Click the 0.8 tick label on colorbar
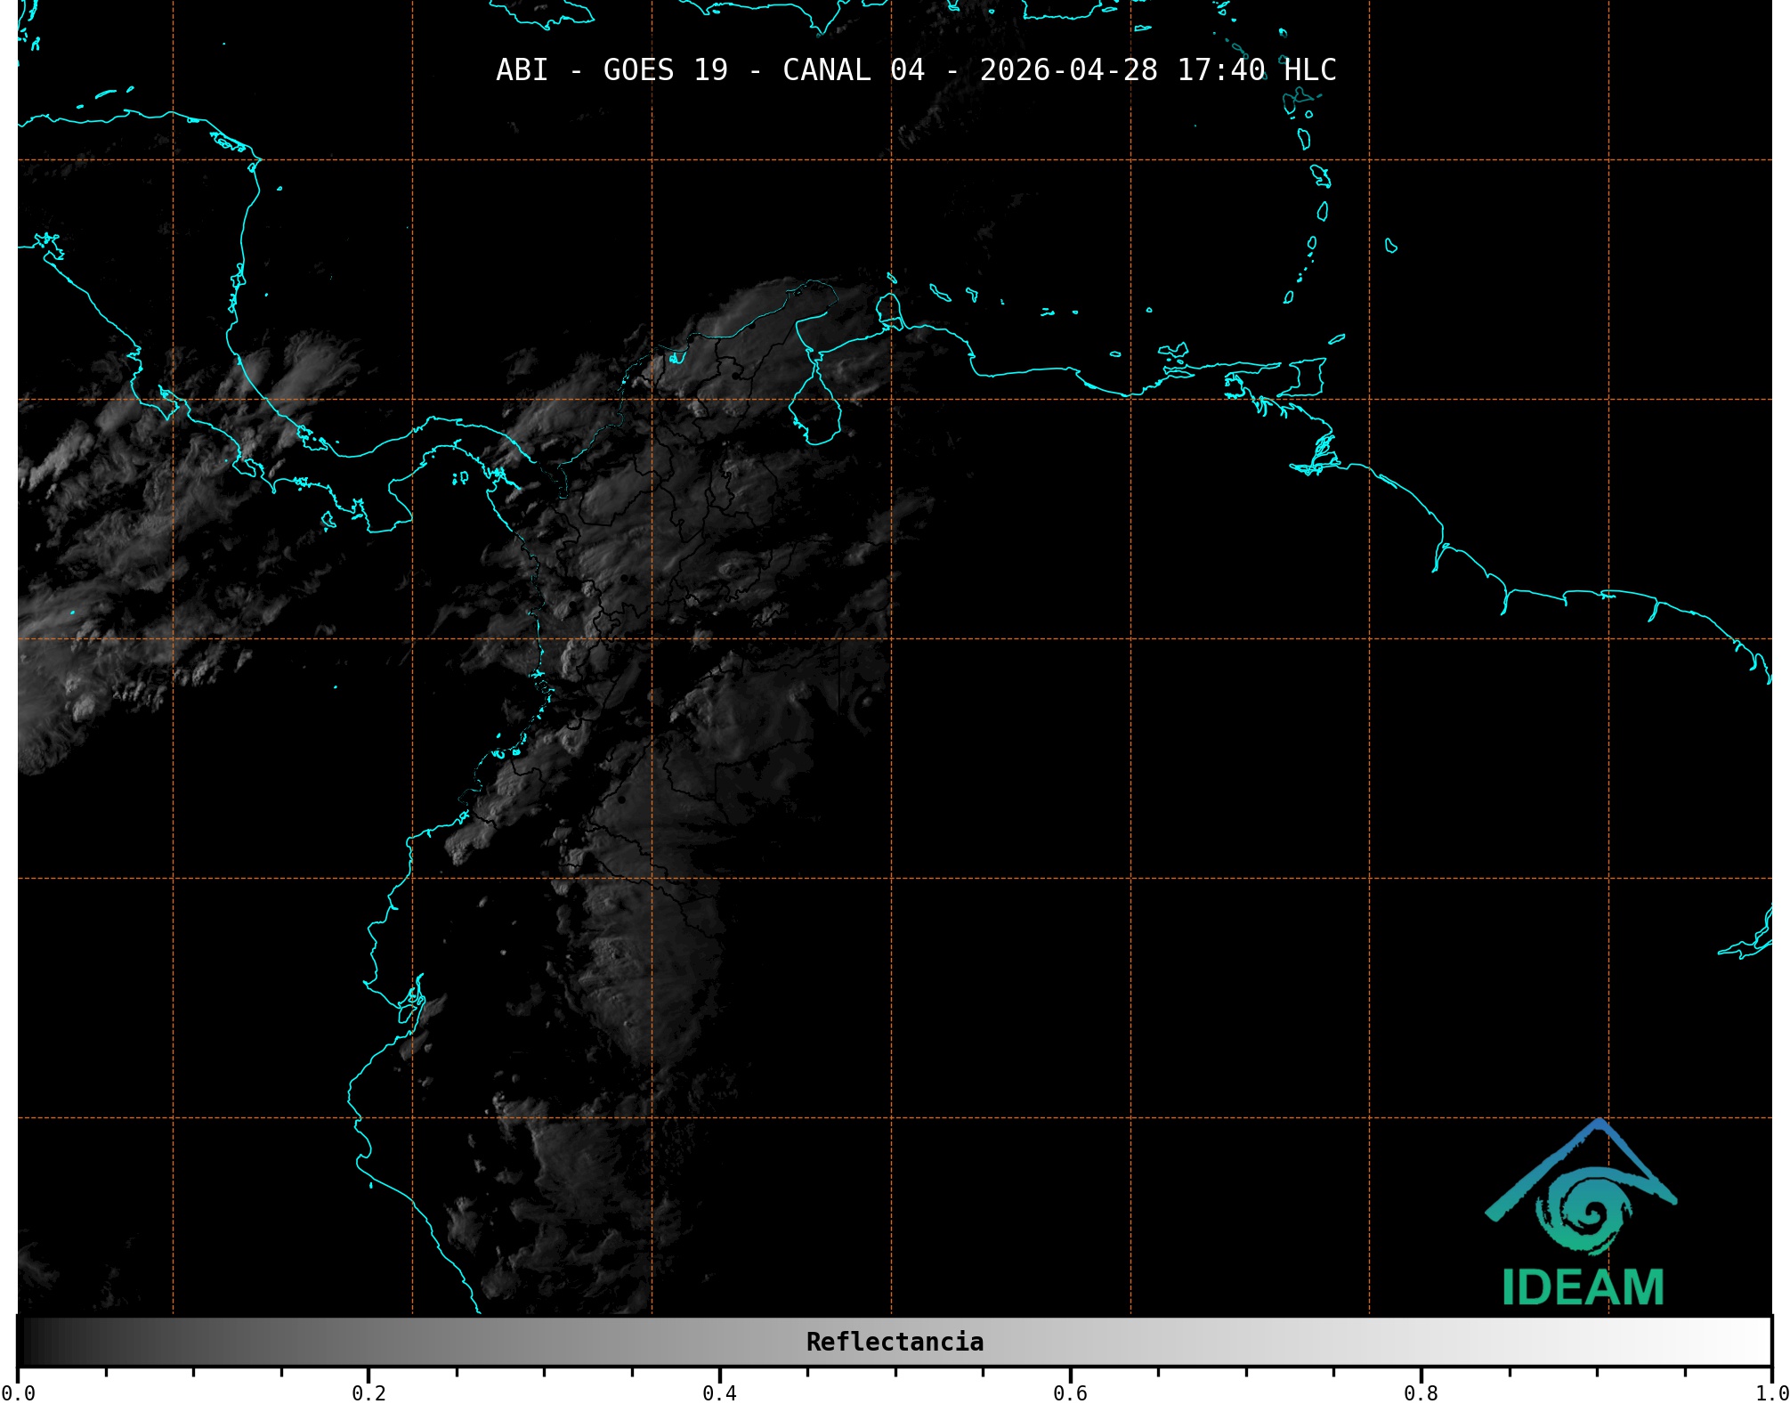The height and width of the screenshot is (1404, 1790). [x=1421, y=1393]
